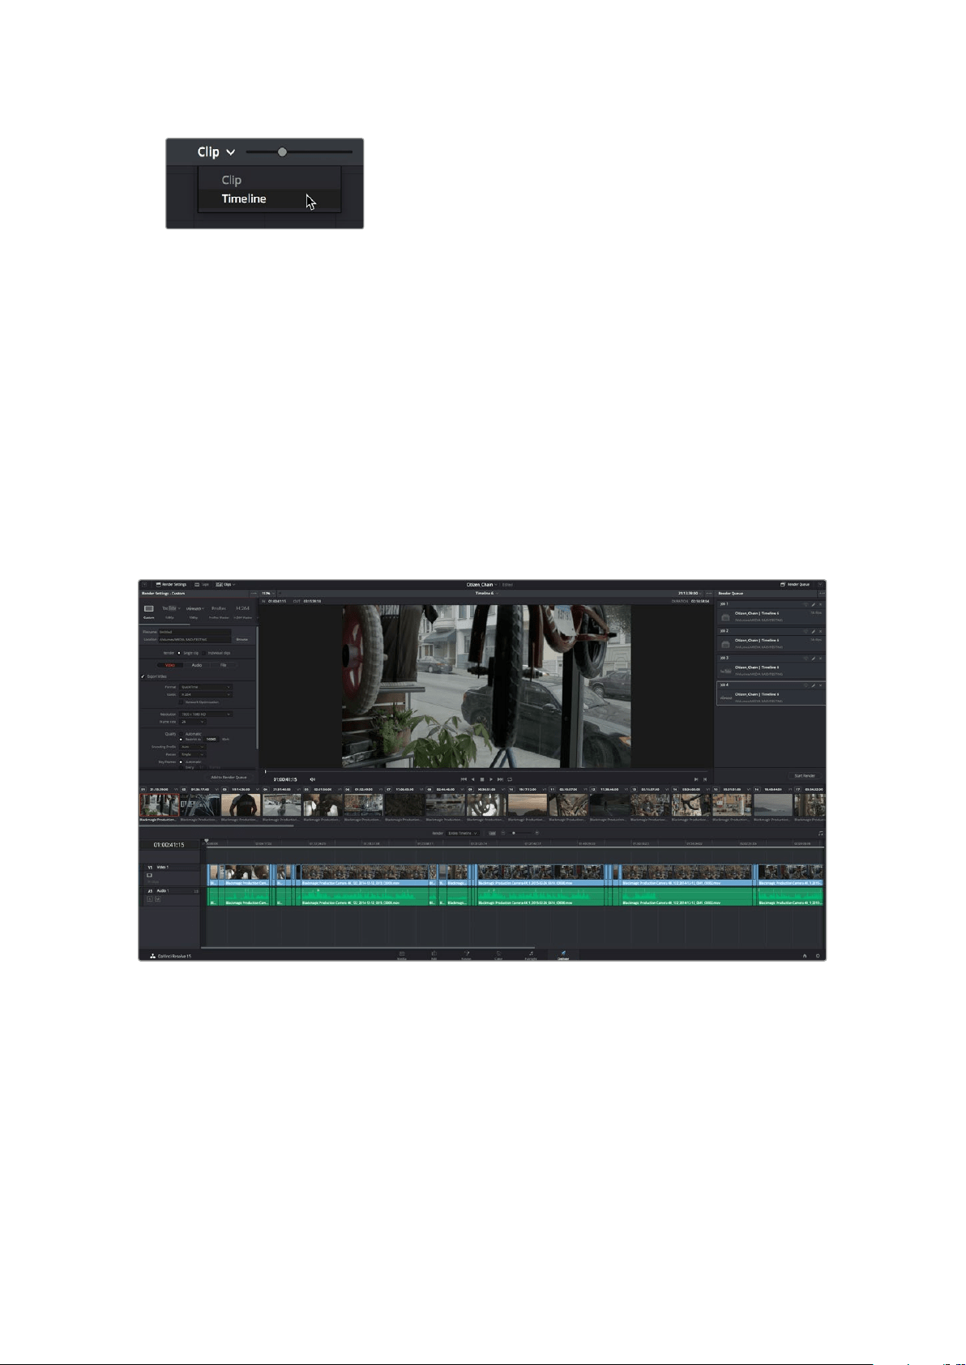Open the Render range dropdown showing Entire Timeline
Viewport: 966px width, 1365px height.
463,833
